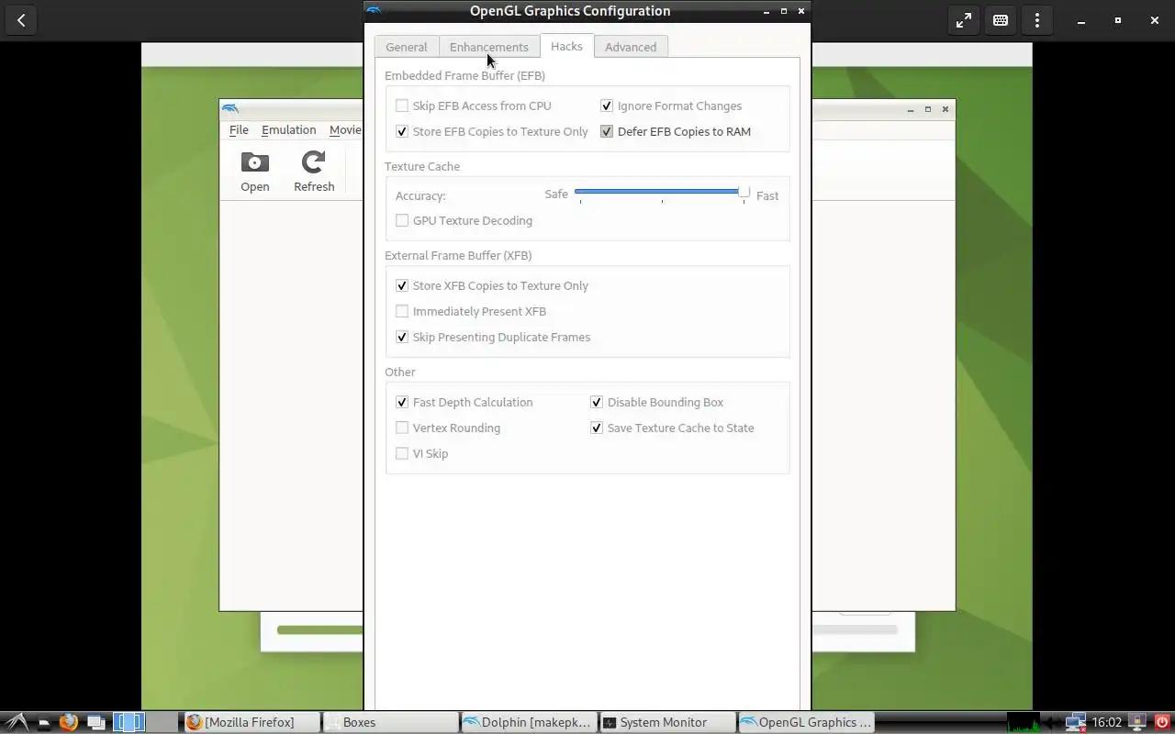Click the Dolphin logo in main Dolphin window title

[x=229, y=109]
